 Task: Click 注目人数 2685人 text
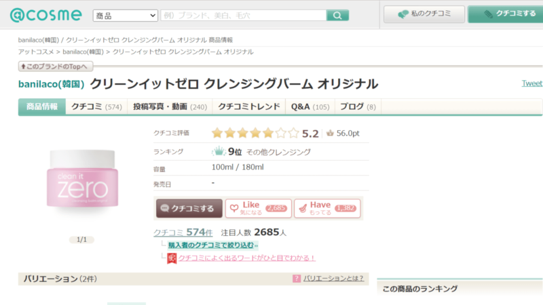[254, 232]
